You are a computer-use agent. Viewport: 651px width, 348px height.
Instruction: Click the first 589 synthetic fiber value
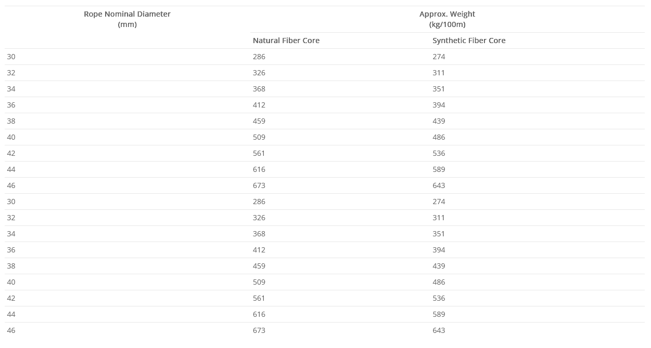(x=439, y=169)
